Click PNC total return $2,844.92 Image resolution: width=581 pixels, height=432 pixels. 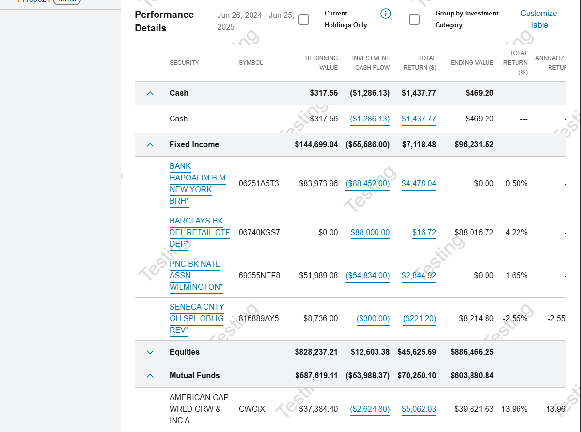point(419,276)
